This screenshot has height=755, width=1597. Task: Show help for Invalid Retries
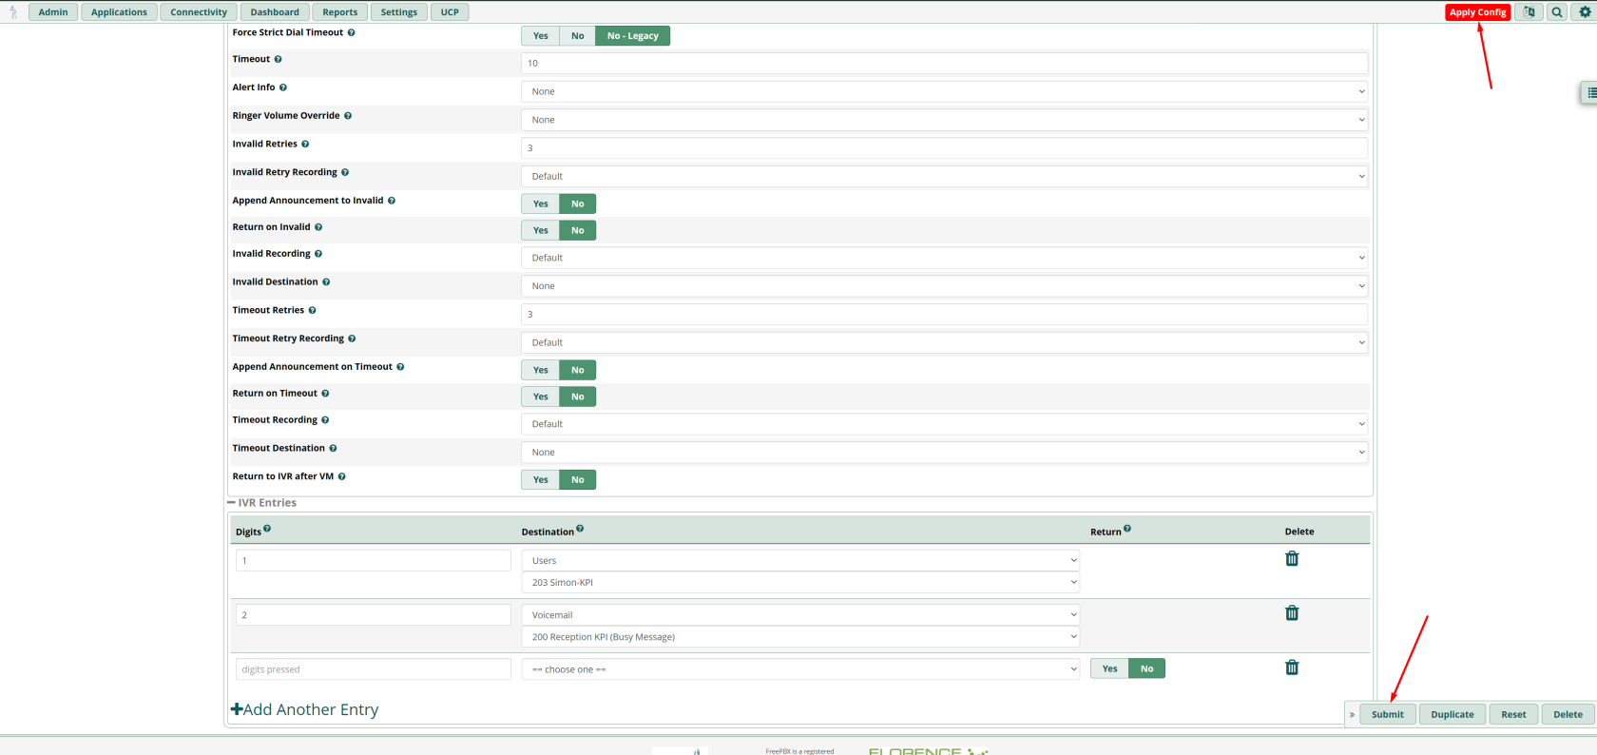click(305, 145)
